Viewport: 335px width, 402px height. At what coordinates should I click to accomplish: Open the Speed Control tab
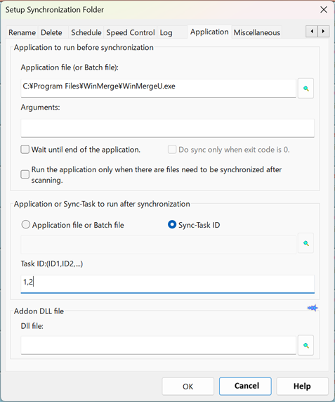click(131, 32)
